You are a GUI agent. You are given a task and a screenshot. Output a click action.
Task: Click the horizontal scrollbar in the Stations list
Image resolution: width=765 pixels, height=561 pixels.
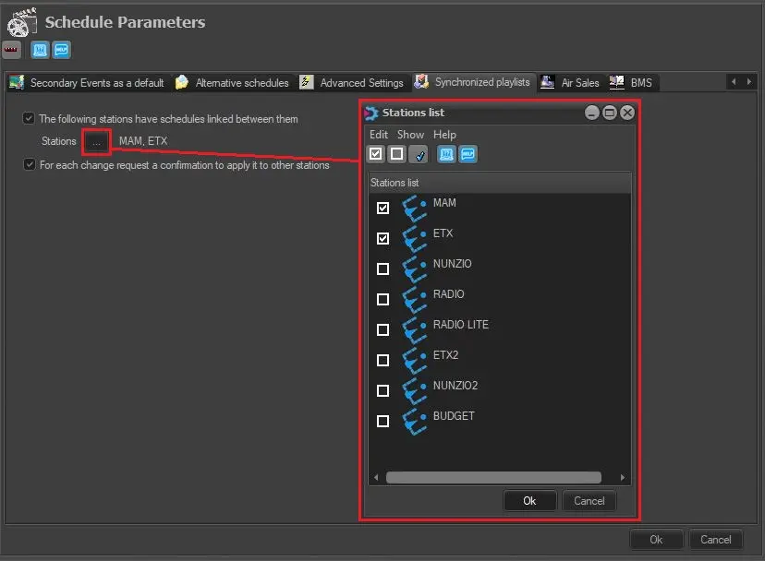point(493,478)
